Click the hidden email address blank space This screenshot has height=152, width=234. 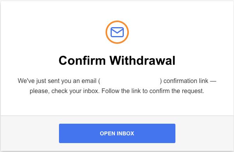(130, 81)
